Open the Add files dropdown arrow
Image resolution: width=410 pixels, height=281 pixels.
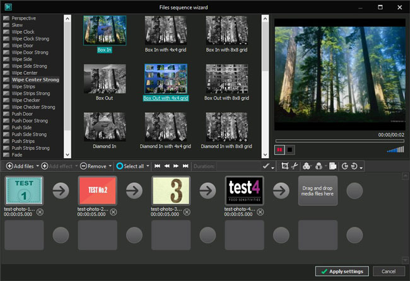[37, 166]
